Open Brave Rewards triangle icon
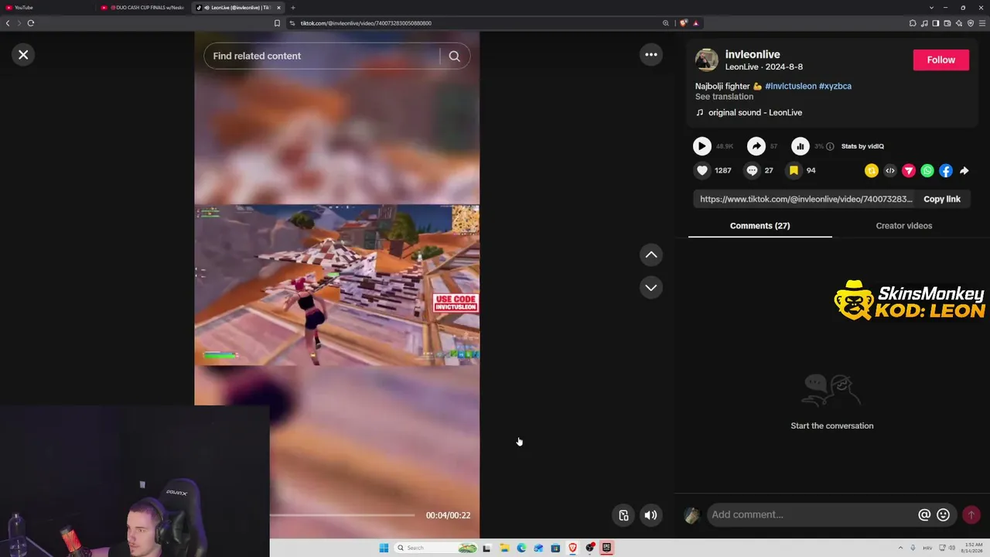Viewport: 990px width, 557px height. [696, 23]
